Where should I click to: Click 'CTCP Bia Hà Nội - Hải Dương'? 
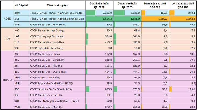(47, 31)
